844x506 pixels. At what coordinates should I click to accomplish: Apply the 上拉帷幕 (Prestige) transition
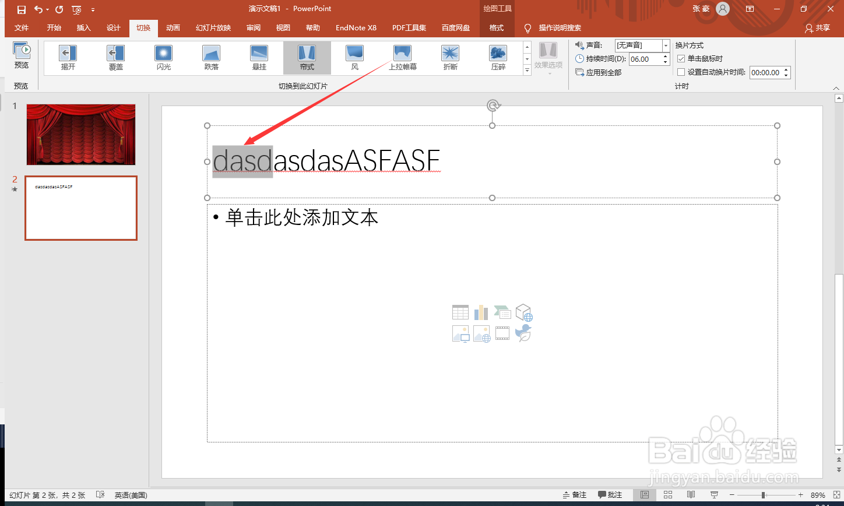(x=403, y=58)
